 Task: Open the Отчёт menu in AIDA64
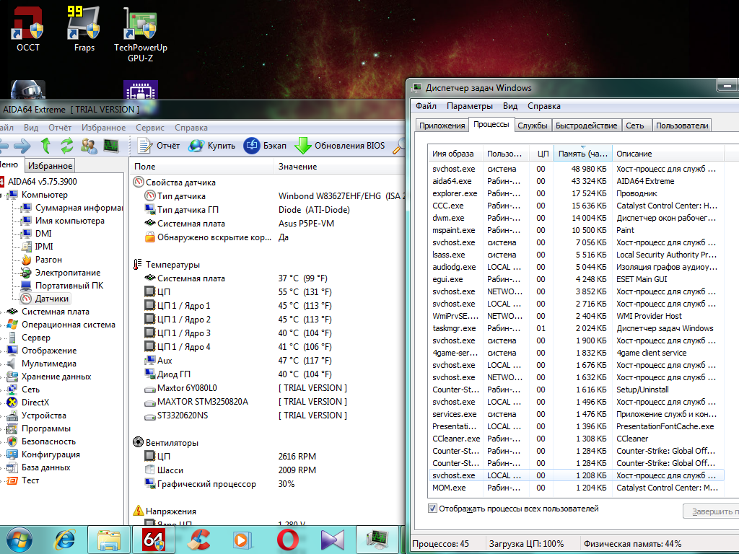(x=60, y=128)
